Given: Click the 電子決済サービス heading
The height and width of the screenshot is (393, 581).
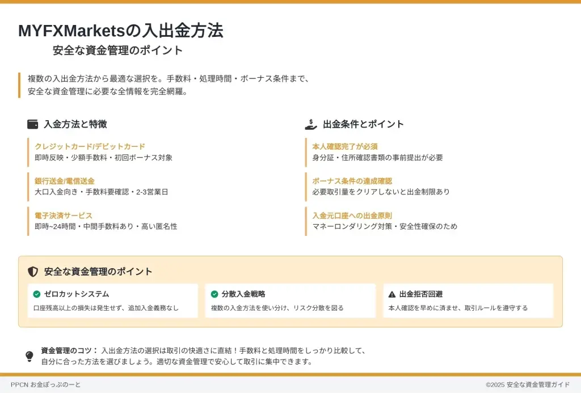Looking at the screenshot, I should 64,215.
